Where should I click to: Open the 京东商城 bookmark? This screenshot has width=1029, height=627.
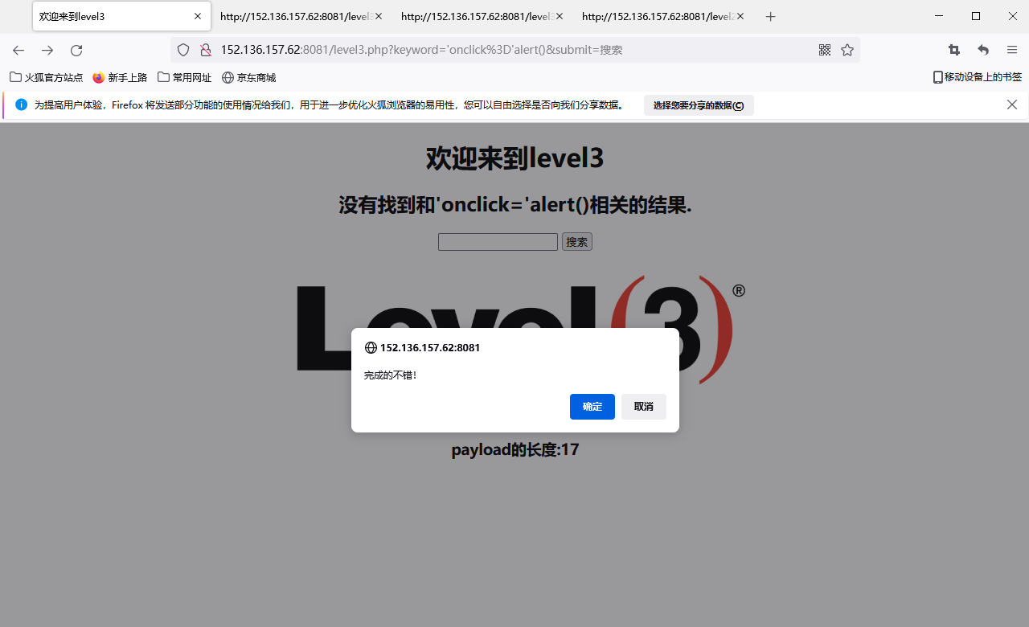click(x=249, y=77)
